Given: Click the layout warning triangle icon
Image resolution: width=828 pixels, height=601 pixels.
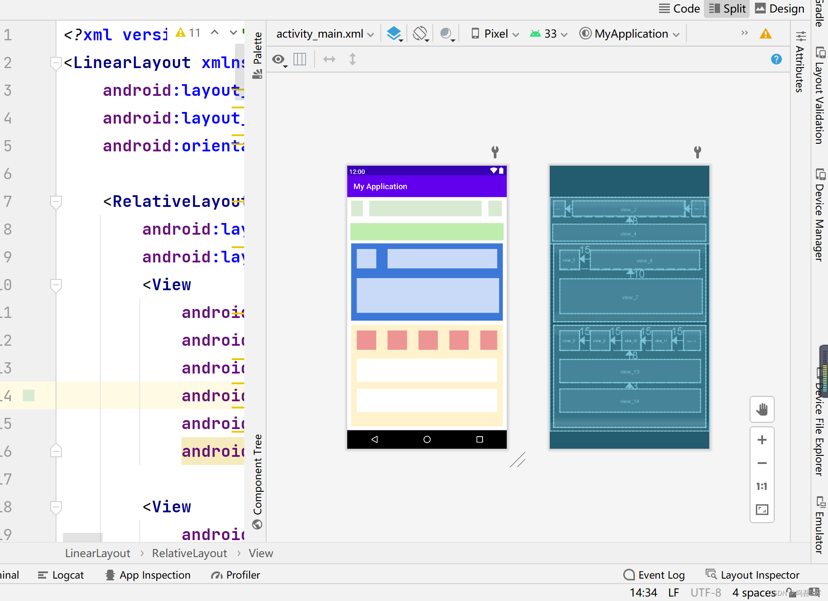Looking at the screenshot, I should click(766, 34).
